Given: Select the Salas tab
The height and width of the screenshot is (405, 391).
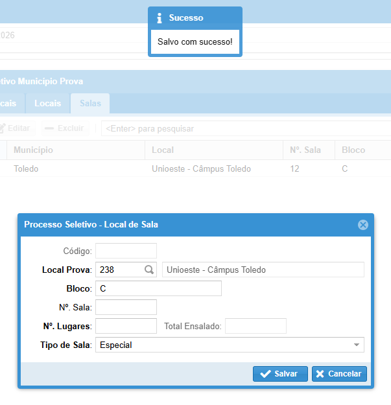Looking at the screenshot, I should (90, 104).
